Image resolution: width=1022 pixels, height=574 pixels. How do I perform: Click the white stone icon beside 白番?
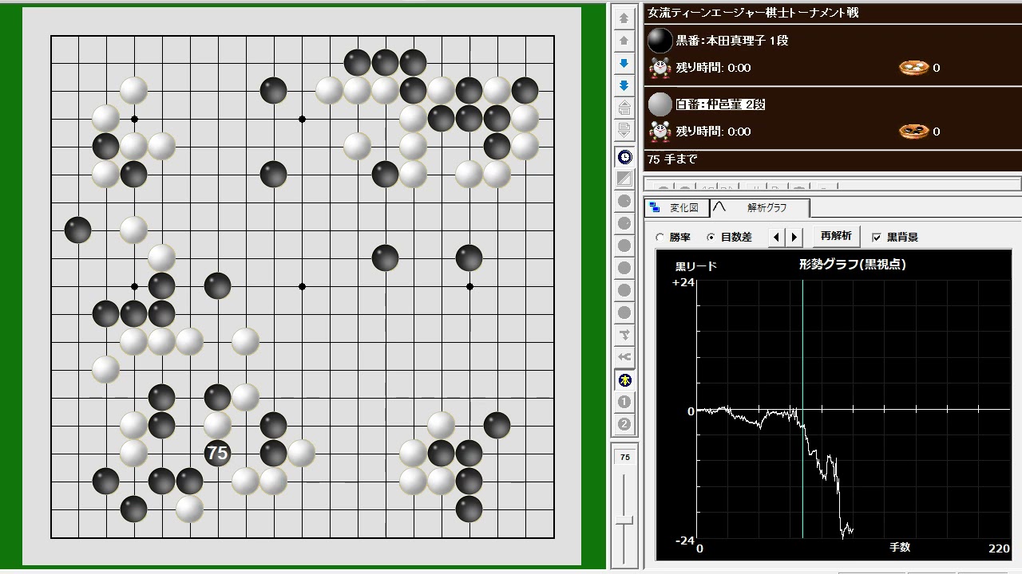point(660,104)
